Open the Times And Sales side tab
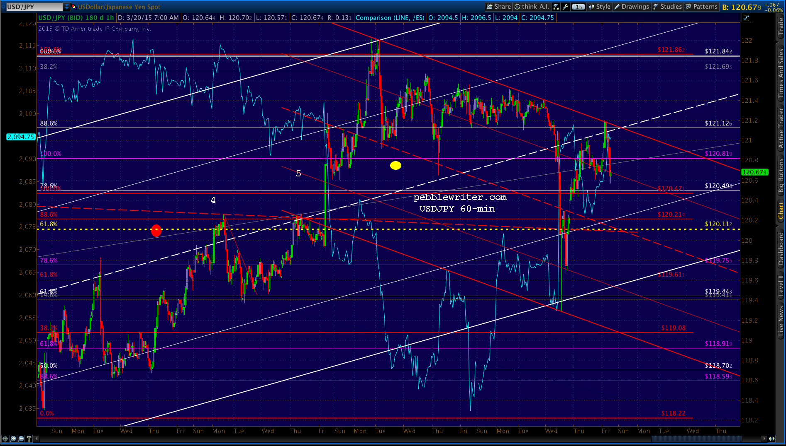Image resolution: width=786 pixels, height=446 pixels. [x=781, y=73]
